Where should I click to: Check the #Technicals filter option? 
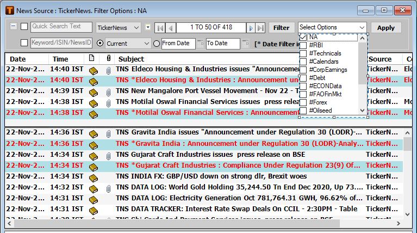(303, 53)
